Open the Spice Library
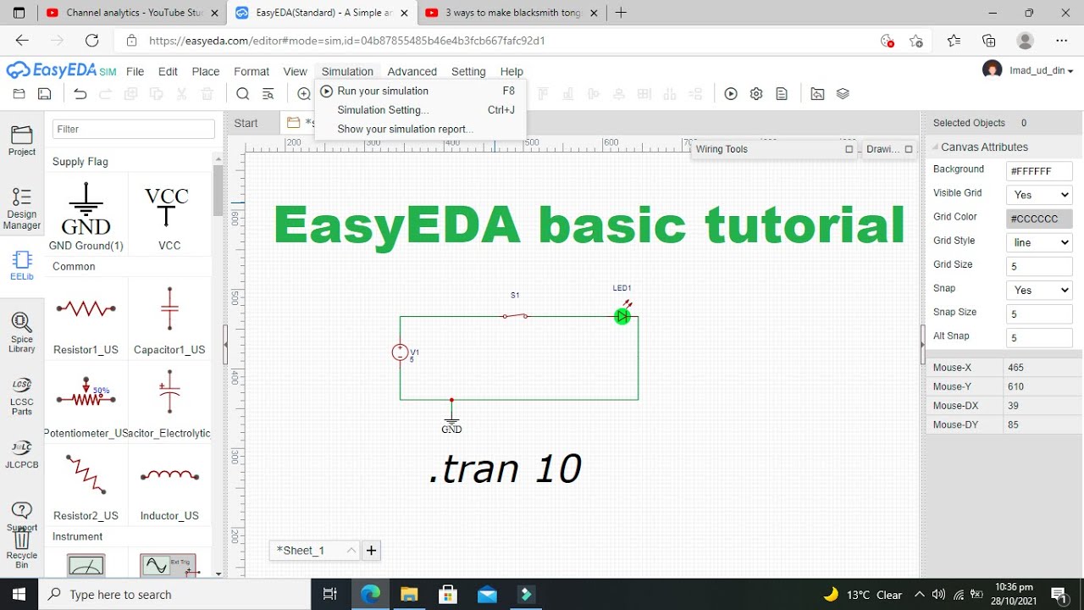The height and width of the screenshot is (610, 1084). (22, 332)
